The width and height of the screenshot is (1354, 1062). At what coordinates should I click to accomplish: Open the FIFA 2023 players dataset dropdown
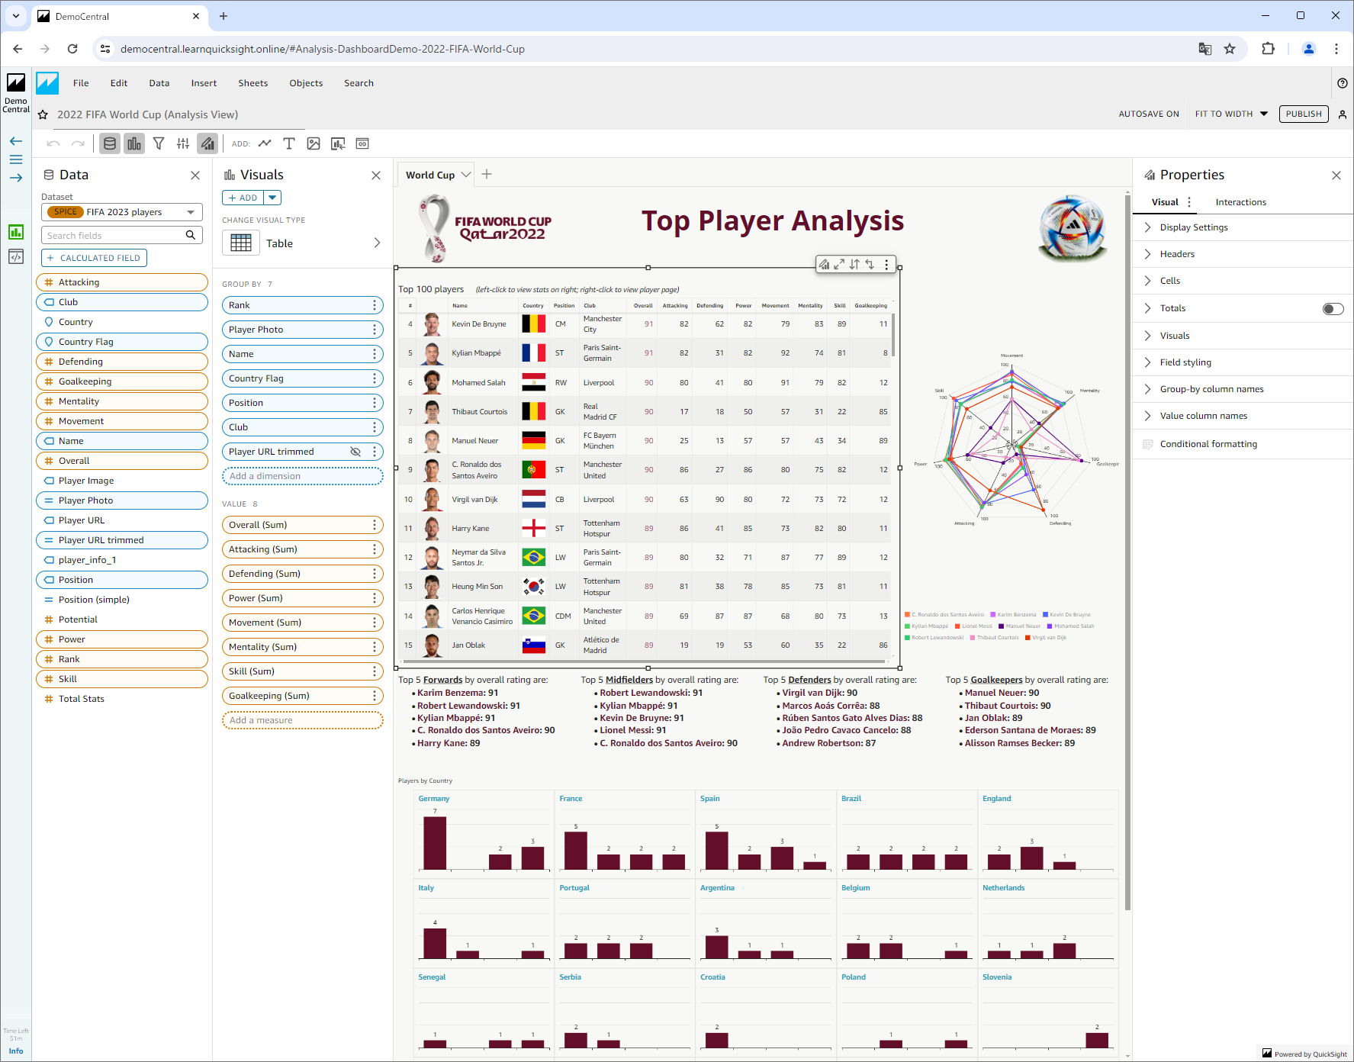(122, 212)
